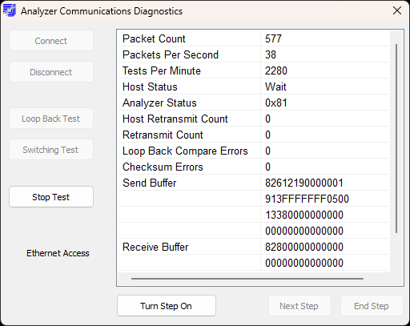Viewport: 410px width, 326px height.
Task: Select the Packet Count row
Action: pyautogui.click(x=254, y=38)
